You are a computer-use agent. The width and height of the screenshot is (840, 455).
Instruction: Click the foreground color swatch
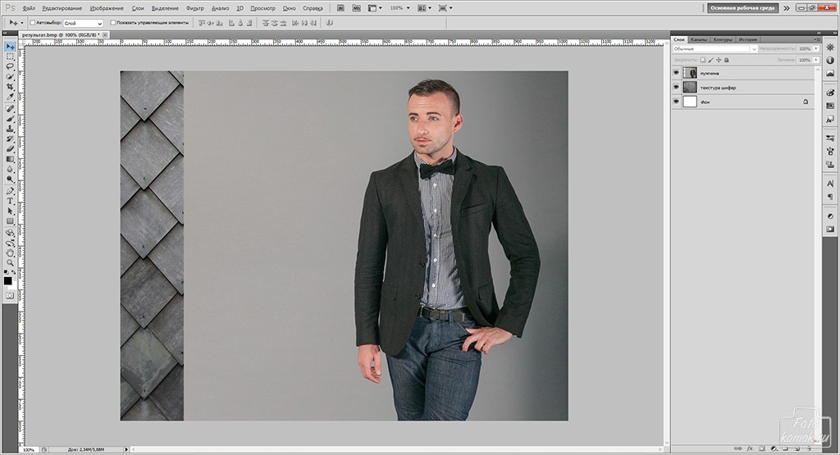click(7, 280)
